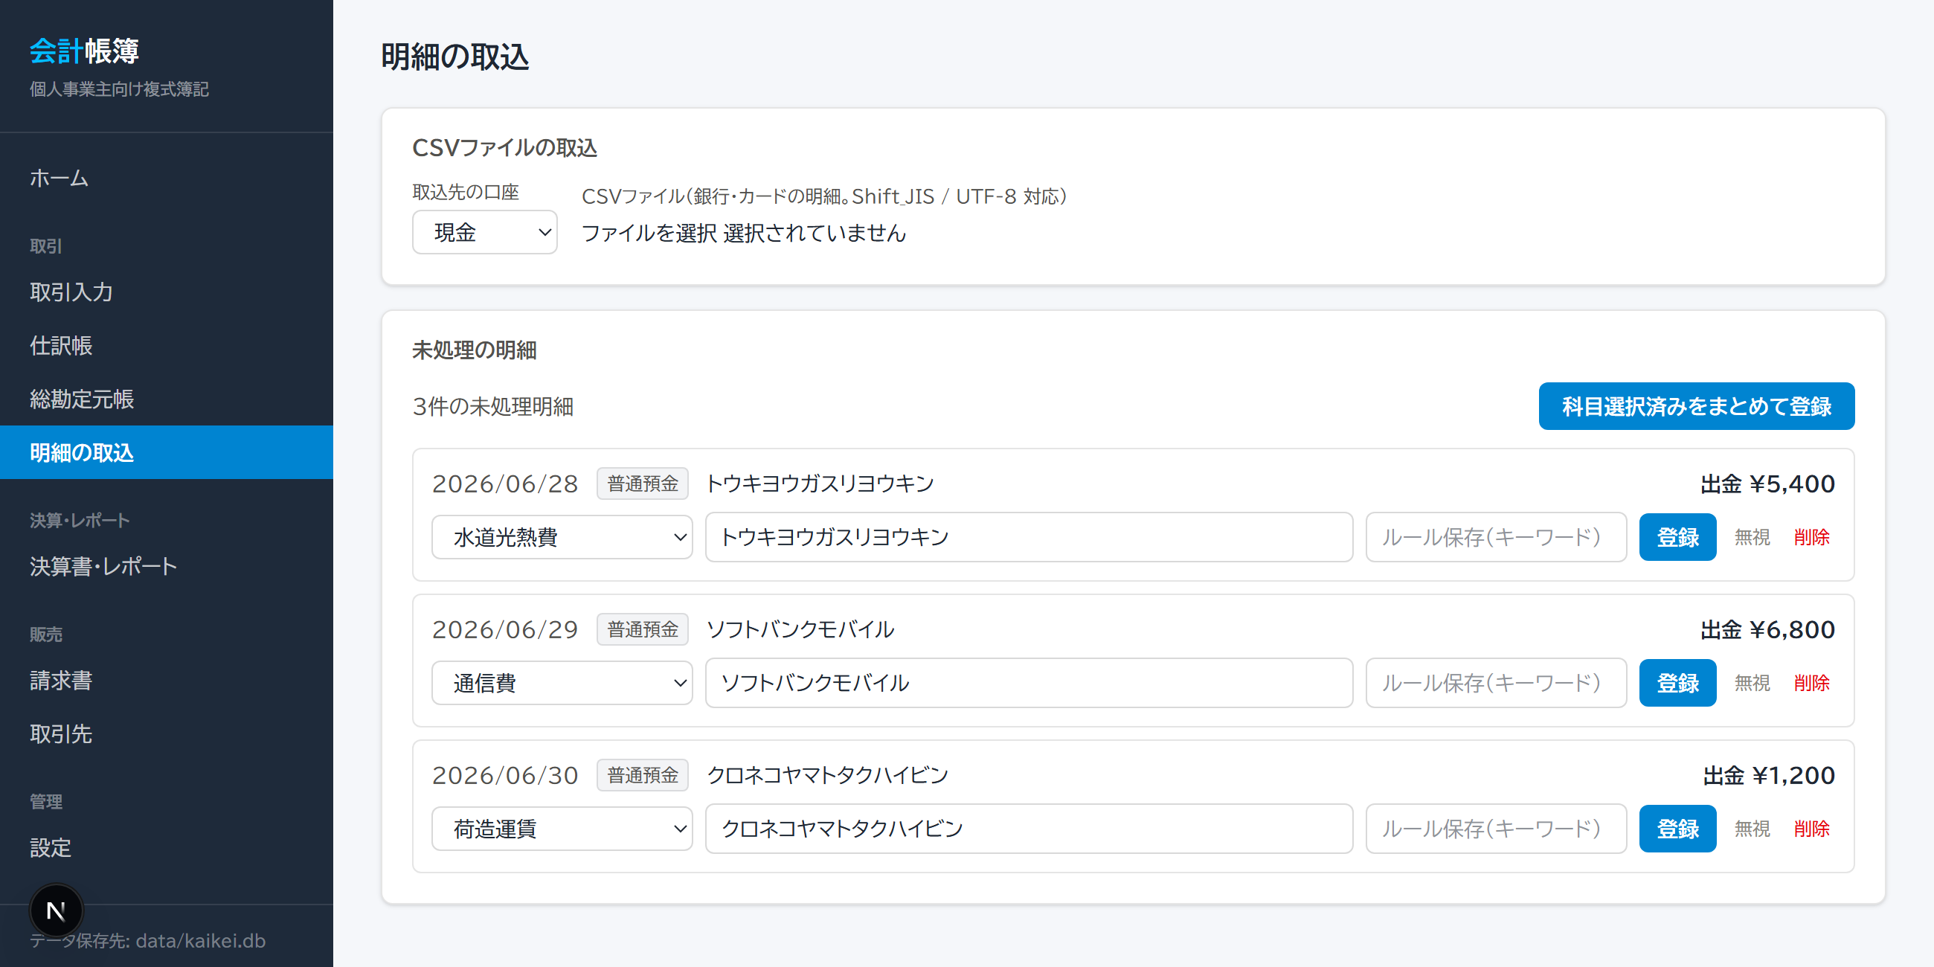
Task: Click 科目選択済みをまとめて登録 button
Action: point(1697,406)
